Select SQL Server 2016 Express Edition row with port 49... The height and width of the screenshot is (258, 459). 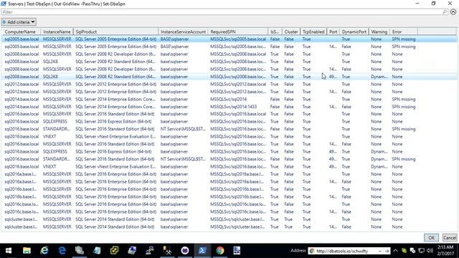point(229,151)
